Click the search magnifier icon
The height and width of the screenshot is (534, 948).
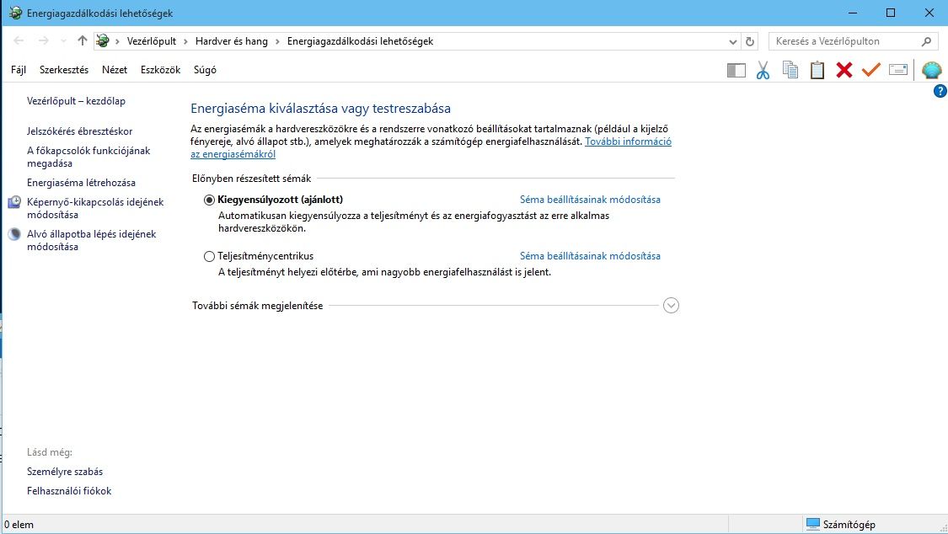[x=926, y=41]
